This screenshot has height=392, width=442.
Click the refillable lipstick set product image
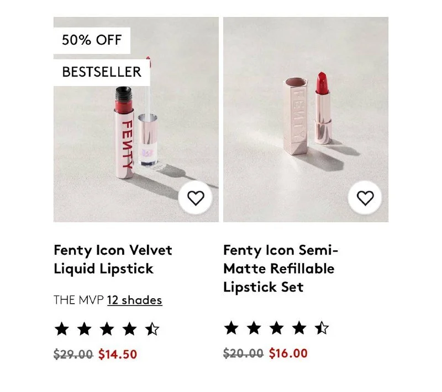306,120
